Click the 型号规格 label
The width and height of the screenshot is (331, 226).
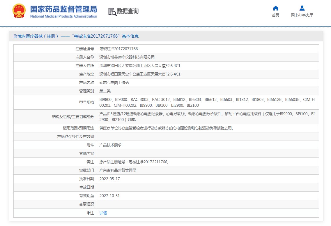click(86, 102)
